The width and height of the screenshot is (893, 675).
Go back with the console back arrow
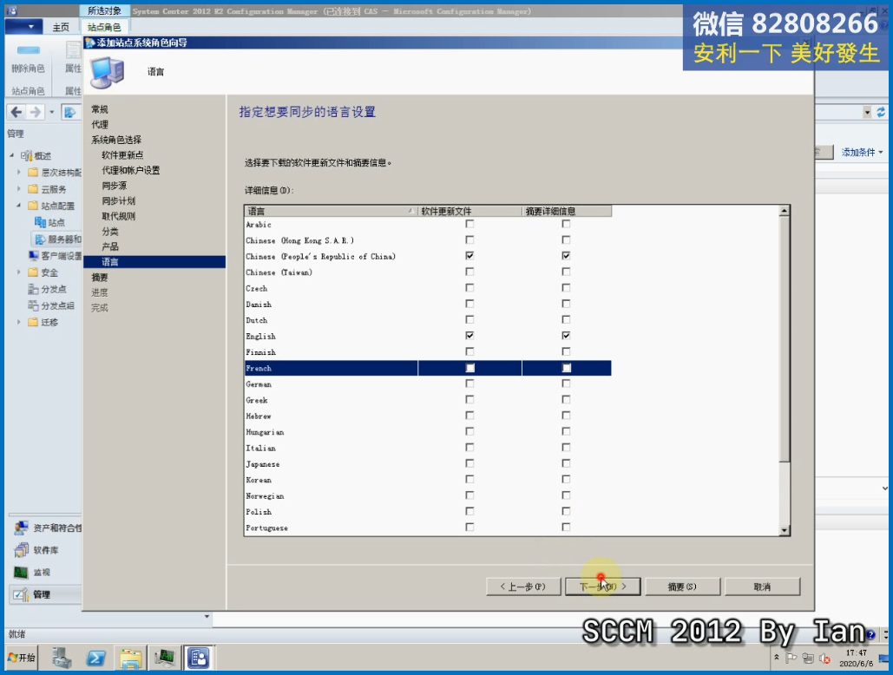click(16, 112)
